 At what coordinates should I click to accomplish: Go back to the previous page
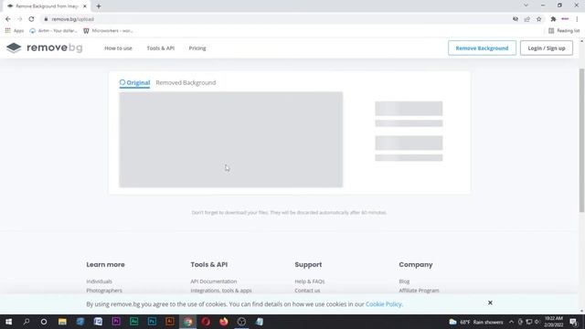pos(8,19)
